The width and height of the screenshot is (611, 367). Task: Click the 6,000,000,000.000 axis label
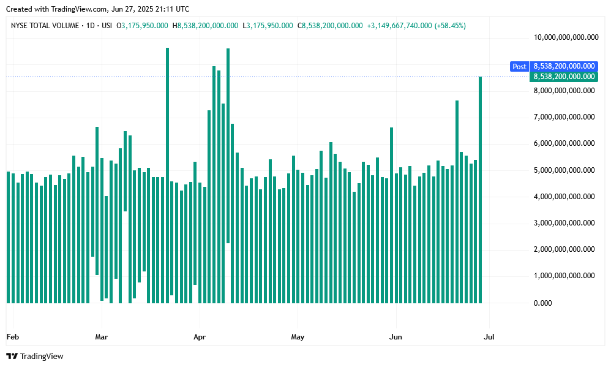point(564,143)
